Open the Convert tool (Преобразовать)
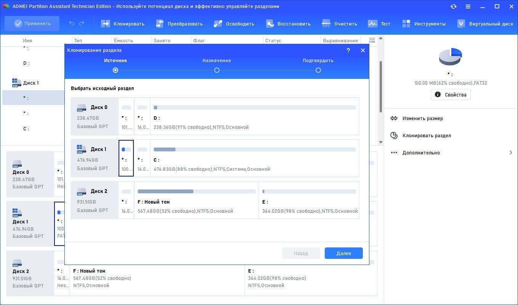This screenshot has height=305, width=518. point(160,24)
